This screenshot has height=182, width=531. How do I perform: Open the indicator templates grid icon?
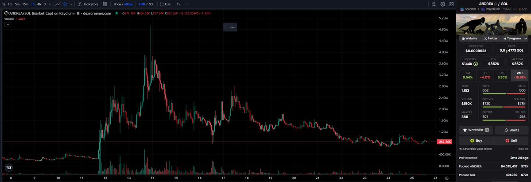pyautogui.click(x=105, y=4)
